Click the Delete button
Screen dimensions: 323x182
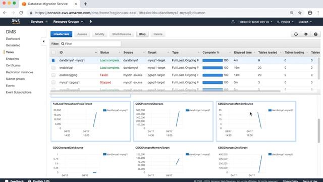click(x=158, y=34)
